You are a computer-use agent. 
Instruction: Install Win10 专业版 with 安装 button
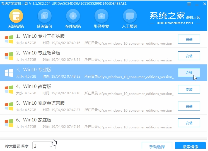[189, 73]
